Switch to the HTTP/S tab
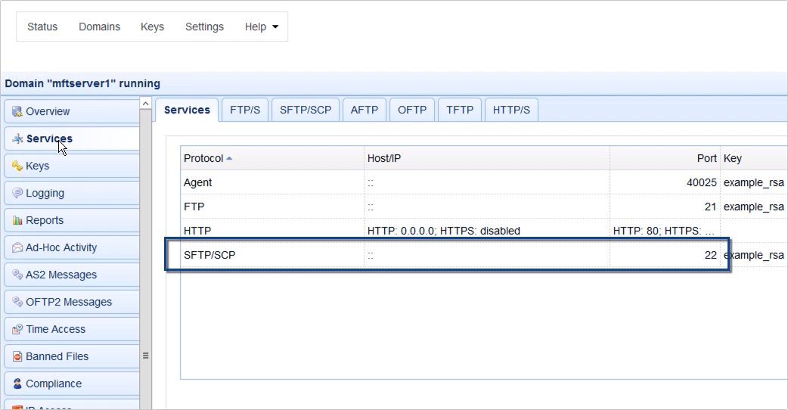Viewport: 788px width, 410px height. [x=511, y=110]
